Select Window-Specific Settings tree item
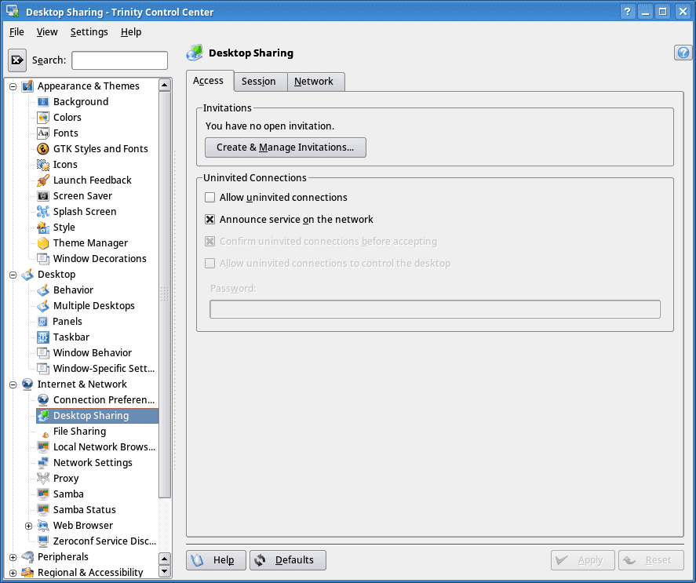This screenshot has width=696, height=583. coord(104,369)
